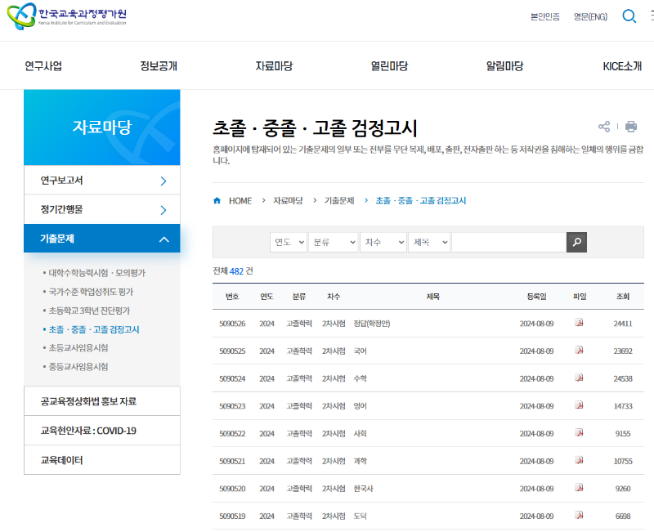
Task: Click 기출문제 in the breadcrumb
Action: coord(339,201)
